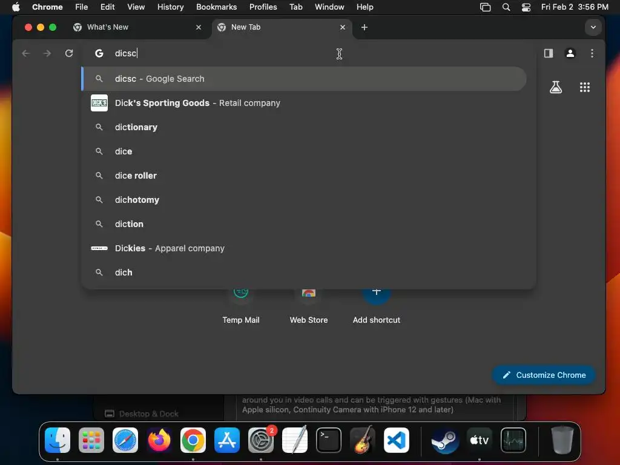Open the History menu

[x=170, y=7]
